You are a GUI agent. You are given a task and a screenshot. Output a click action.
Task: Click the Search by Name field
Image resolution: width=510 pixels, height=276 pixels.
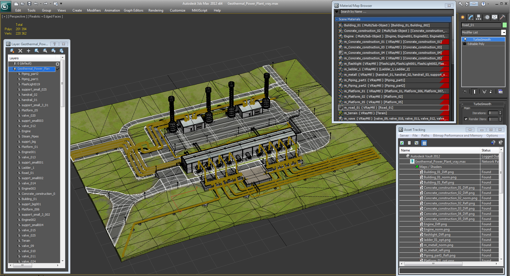(x=396, y=12)
